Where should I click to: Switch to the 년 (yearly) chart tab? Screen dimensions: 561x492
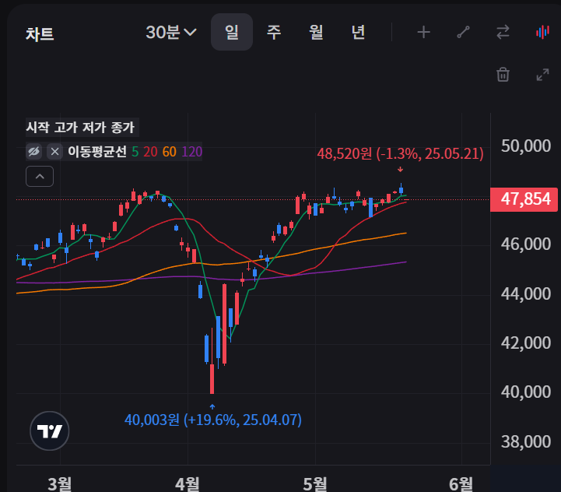pos(358,32)
